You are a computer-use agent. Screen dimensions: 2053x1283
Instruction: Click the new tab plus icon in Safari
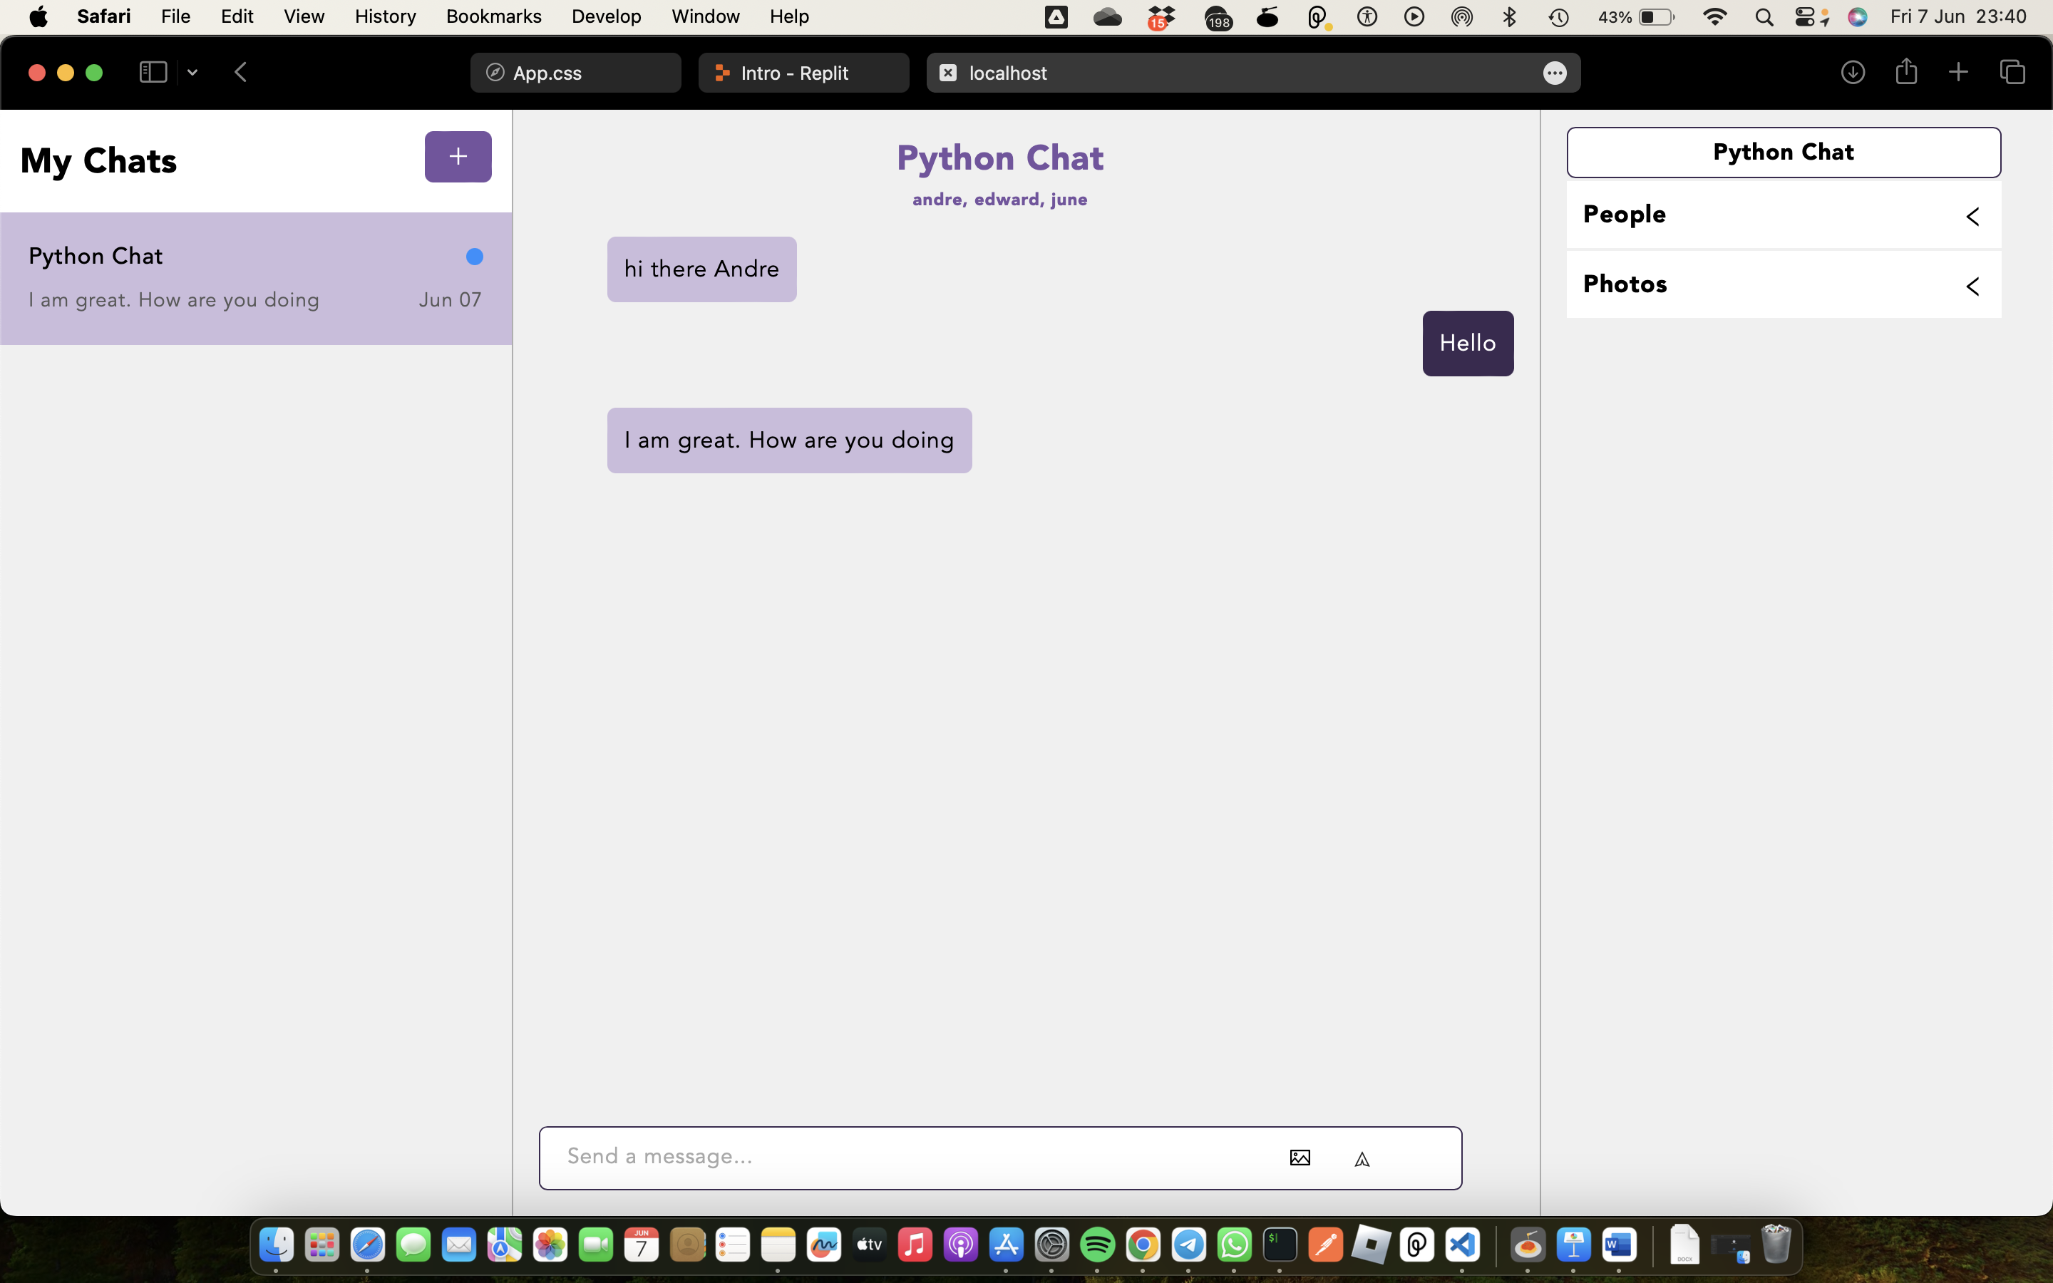[x=1958, y=72]
